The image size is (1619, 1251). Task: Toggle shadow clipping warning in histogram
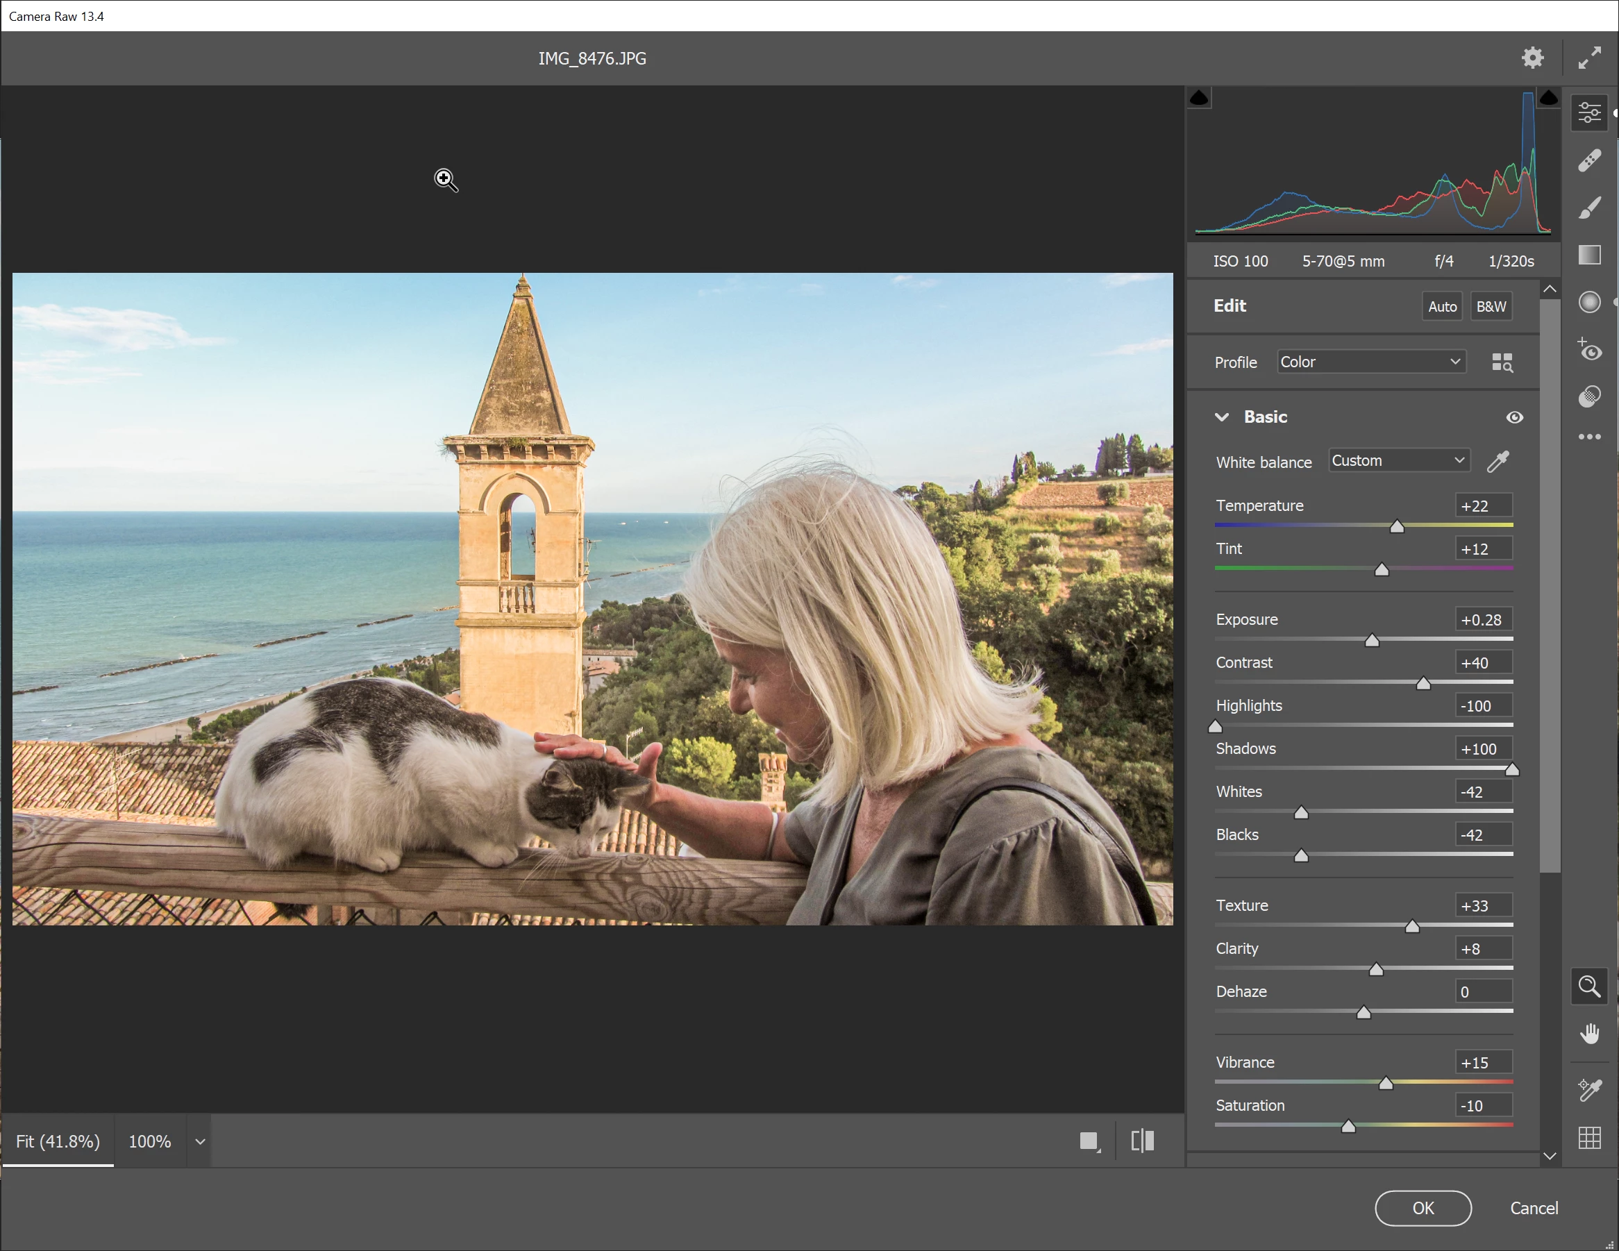[1199, 98]
